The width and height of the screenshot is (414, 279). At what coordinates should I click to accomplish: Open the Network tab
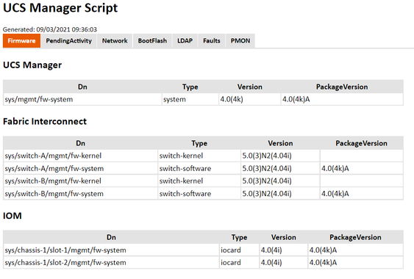point(115,41)
